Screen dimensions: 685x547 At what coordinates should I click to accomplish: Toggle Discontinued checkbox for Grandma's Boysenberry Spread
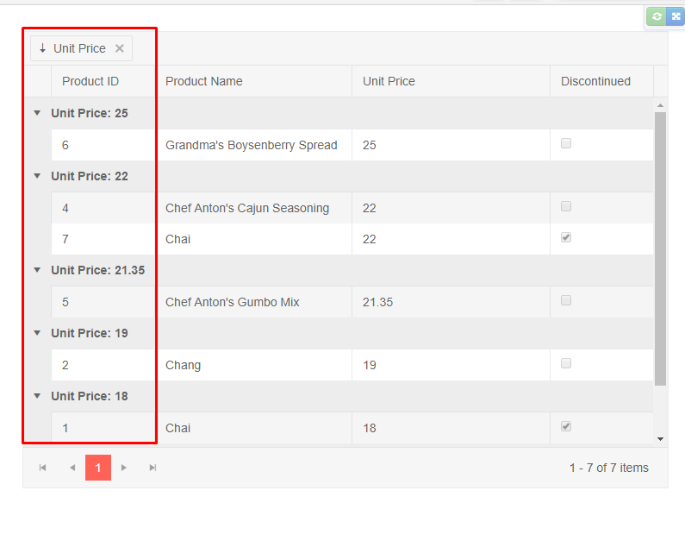click(x=566, y=144)
